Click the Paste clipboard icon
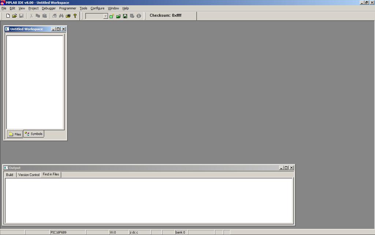Viewport: 375px width, 235px height. pos(44,16)
